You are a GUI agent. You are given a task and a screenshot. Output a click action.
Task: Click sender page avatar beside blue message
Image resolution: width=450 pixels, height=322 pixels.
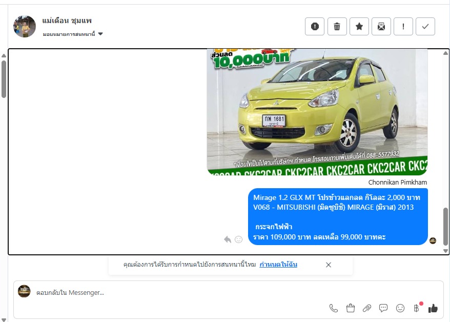coord(433,240)
